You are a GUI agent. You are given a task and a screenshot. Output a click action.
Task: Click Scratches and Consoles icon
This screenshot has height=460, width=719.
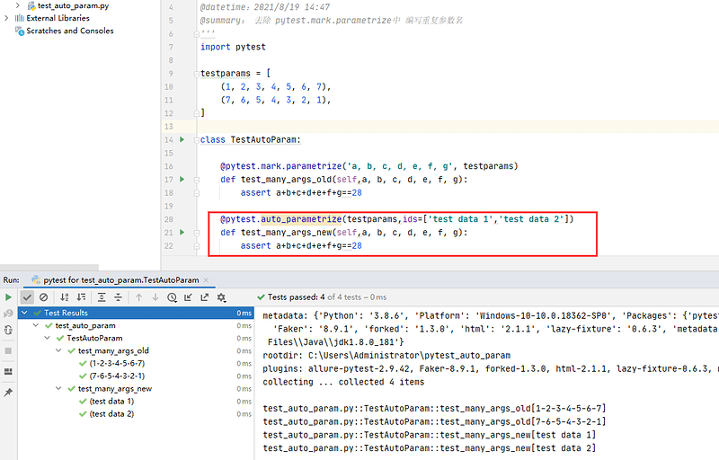19,31
